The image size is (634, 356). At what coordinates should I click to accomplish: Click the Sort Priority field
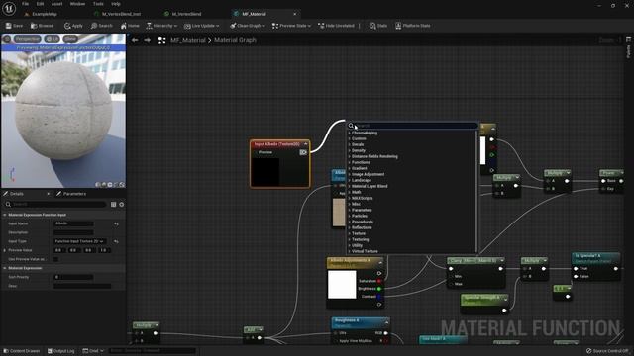(x=73, y=277)
